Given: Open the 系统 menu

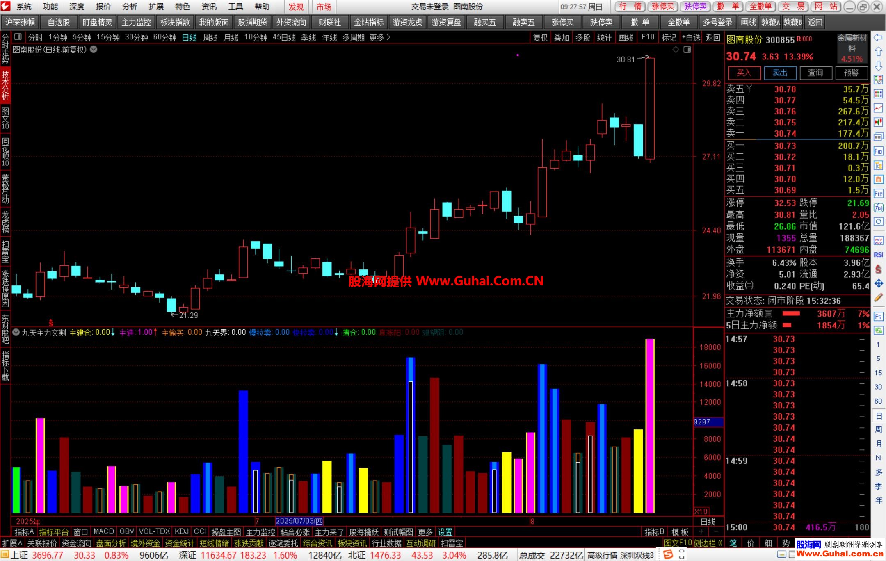Looking at the screenshot, I should [x=24, y=7].
